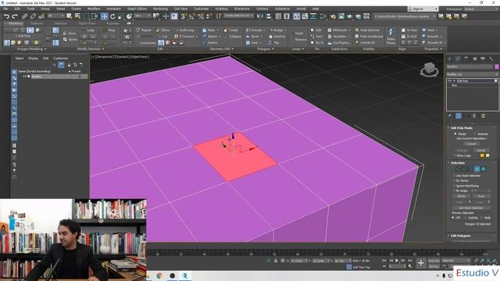Screen dimensions: 500x281
Task: Toggle the Angle Snap icon
Action: pos(192,16)
